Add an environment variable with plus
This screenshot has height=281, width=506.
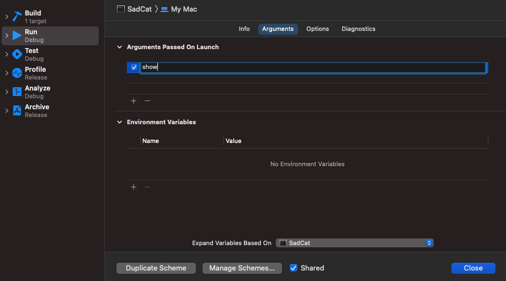click(134, 187)
